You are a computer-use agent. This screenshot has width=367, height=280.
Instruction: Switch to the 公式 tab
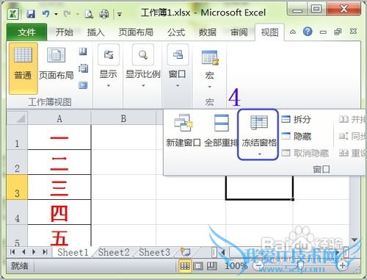coord(176,32)
